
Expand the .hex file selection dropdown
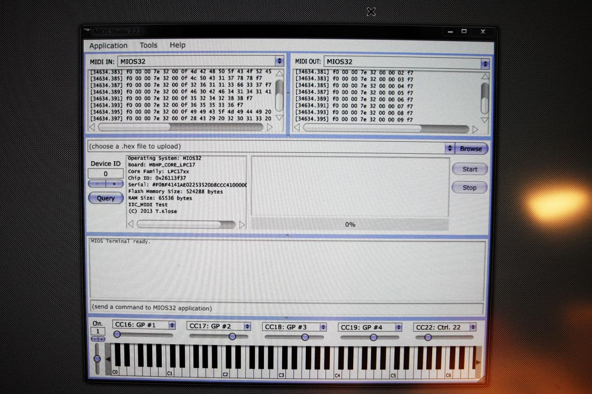449,148
